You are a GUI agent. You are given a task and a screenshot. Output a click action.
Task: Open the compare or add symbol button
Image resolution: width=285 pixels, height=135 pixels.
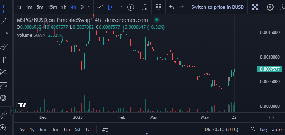click(130, 7)
